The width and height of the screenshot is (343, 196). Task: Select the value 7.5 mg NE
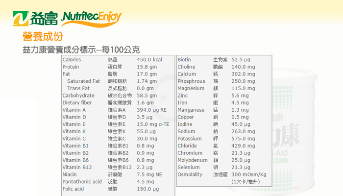coord(149,174)
